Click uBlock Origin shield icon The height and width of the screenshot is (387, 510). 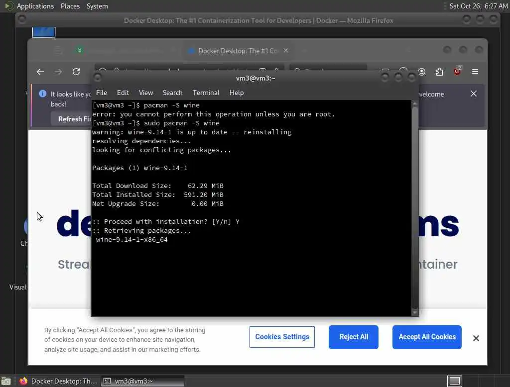click(x=457, y=71)
